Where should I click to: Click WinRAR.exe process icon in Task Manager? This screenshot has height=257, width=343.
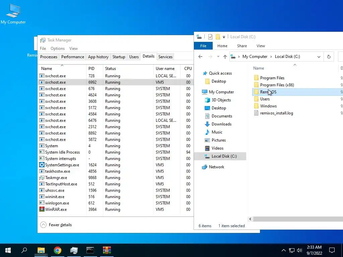click(42, 209)
